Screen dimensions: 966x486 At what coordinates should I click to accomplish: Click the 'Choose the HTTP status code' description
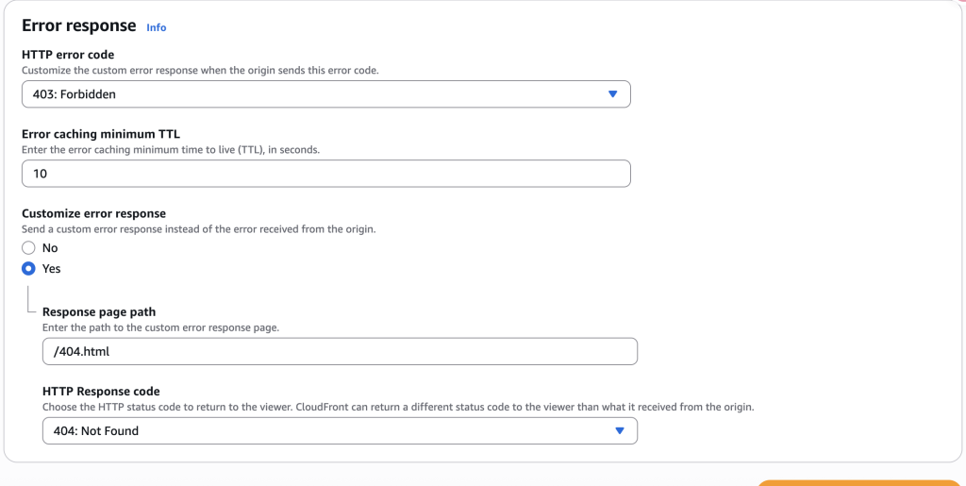pyautogui.click(x=398, y=407)
